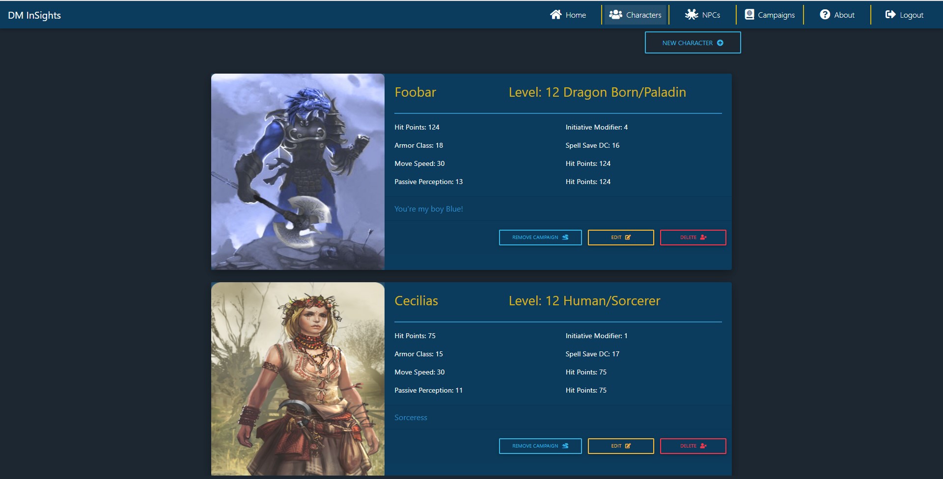Click the About question mark icon

pos(825,15)
